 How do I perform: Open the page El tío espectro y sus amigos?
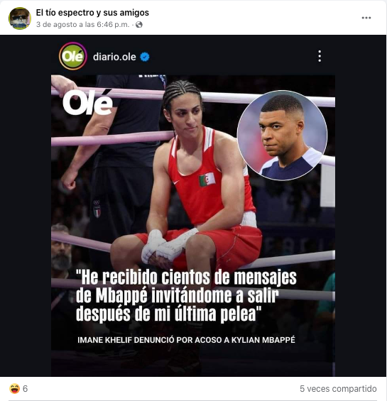tap(92, 13)
